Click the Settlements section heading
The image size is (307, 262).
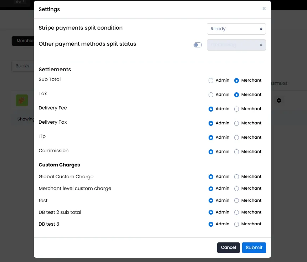click(55, 70)
